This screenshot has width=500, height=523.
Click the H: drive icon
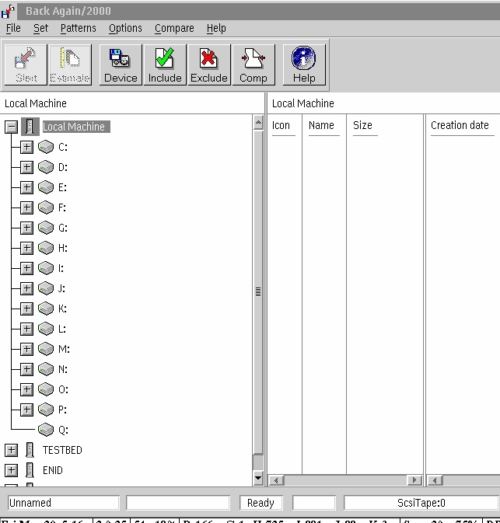click(x=46, y=248)
